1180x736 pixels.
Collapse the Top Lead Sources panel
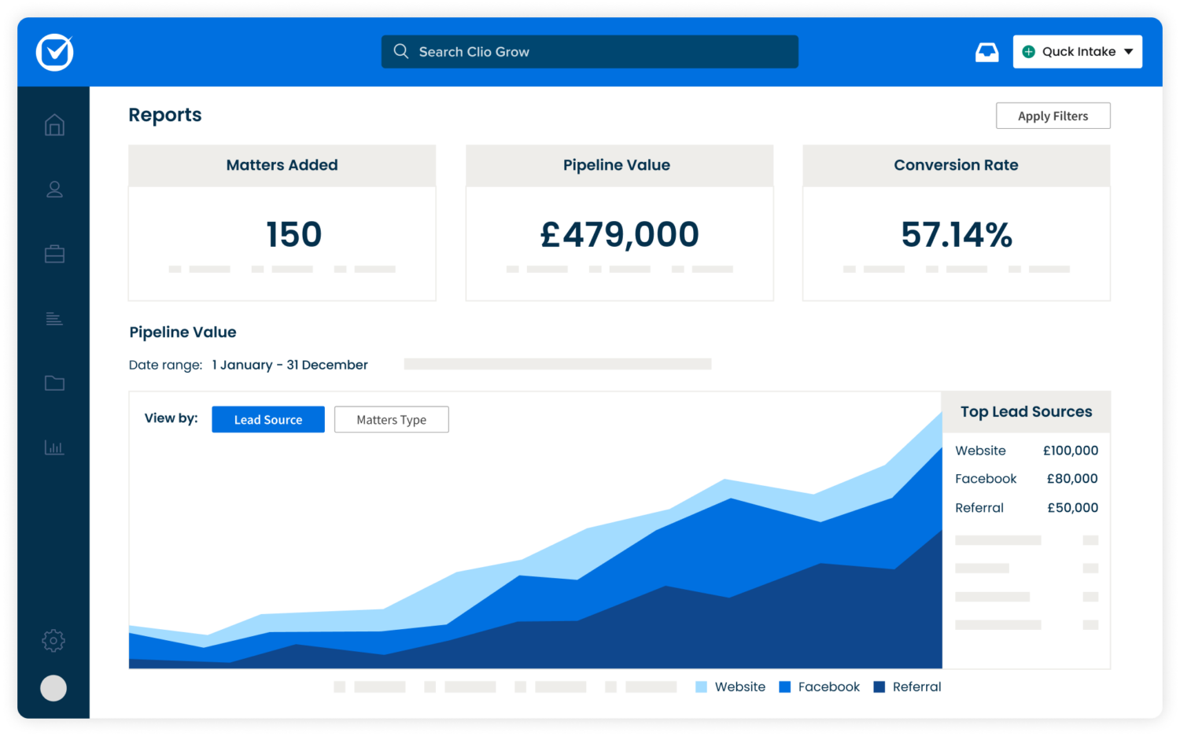[x=1026, y=411]
